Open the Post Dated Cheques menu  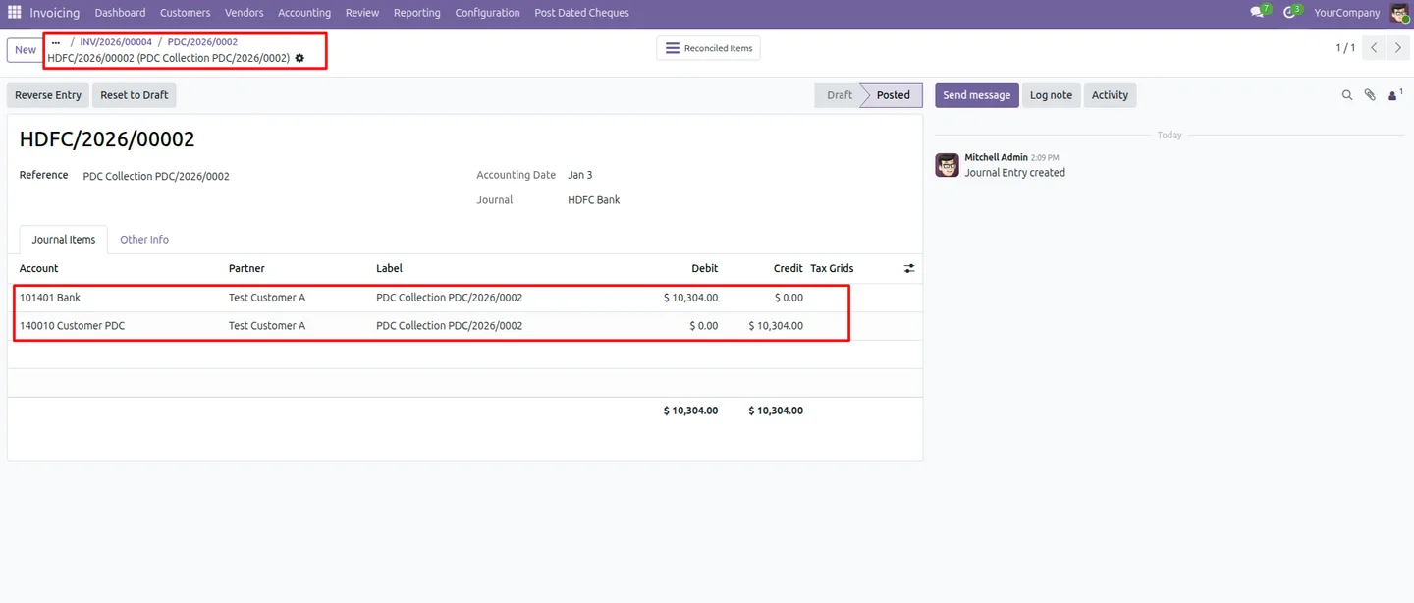click(581, 13)
